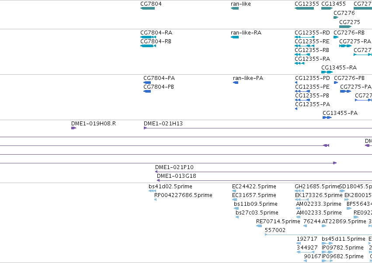Viewport: 372px width, 263px height.
Task: Click the purple arrow glyph under DME1-019H08.R
Action: point(73,128)
